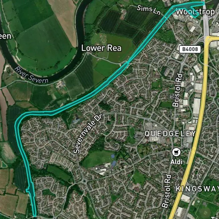Select the Kingsway district label
This screenshot has width=219, height=219.
197,189
